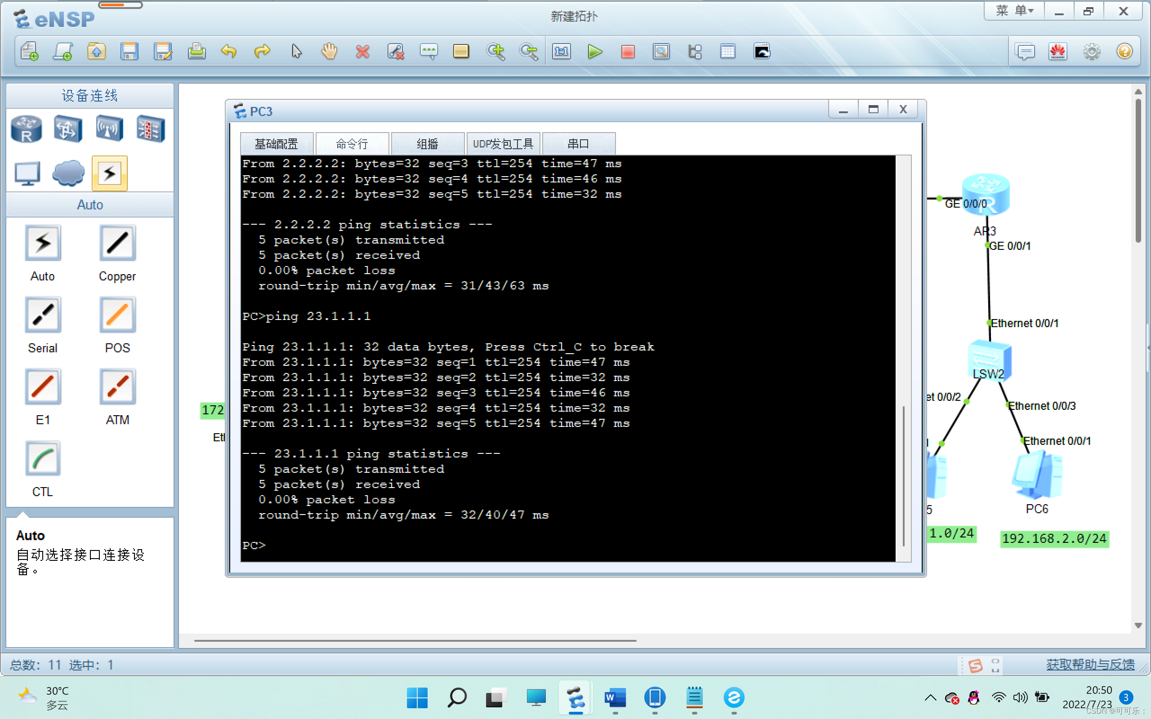Select the cloud device icon
1151x719 pixels.
coord(67,173)
